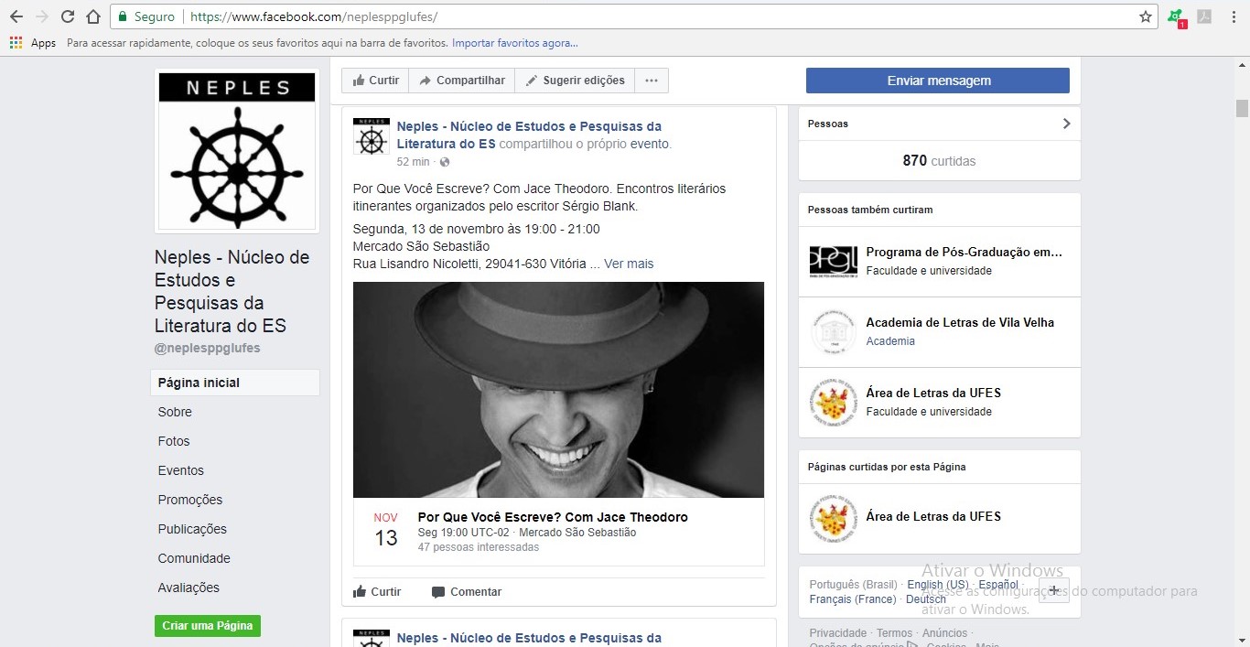The height and width of the screenshot is (647, 1250).
Task: Open the Anúncios footer link
Action: [944, 633]
